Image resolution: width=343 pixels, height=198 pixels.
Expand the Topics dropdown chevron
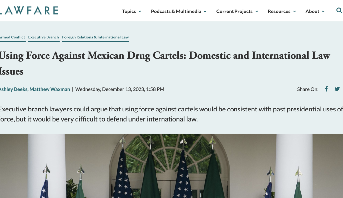click(140, 12)
